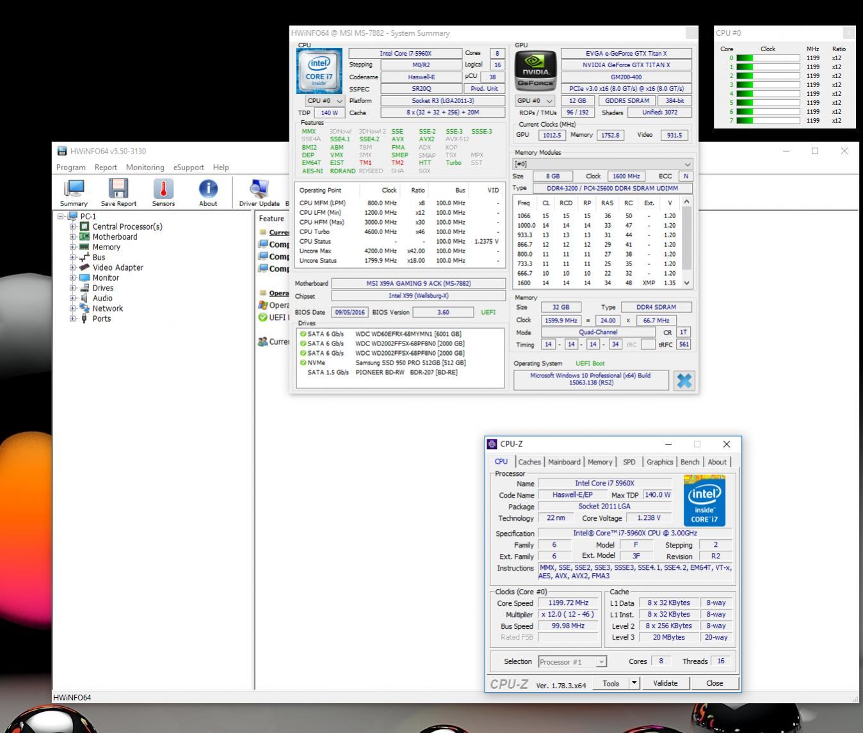Screen dimensions: 863x733
Task: Switch to the Graphics tab in CPU-Z
Action: pos(659,462)
